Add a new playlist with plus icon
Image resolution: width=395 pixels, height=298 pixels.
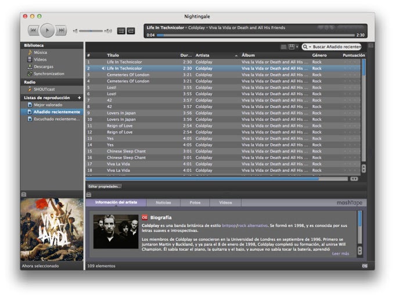80,98
